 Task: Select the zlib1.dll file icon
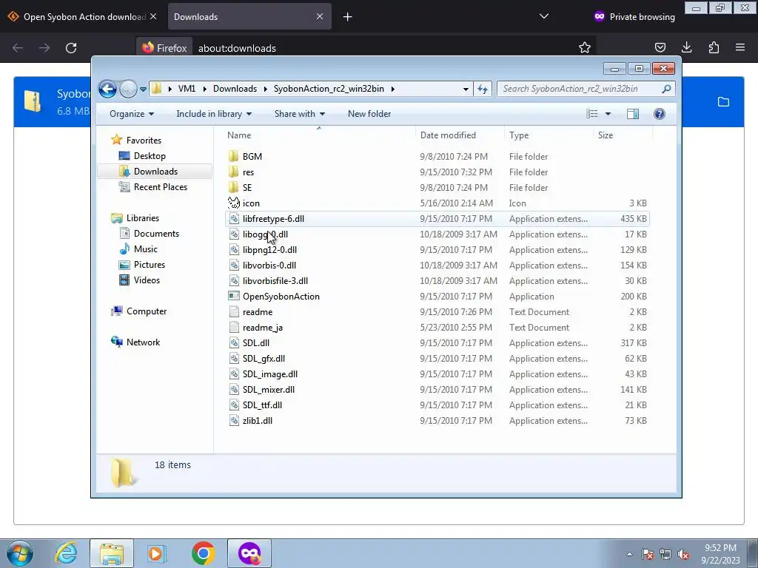coord(234,420)
